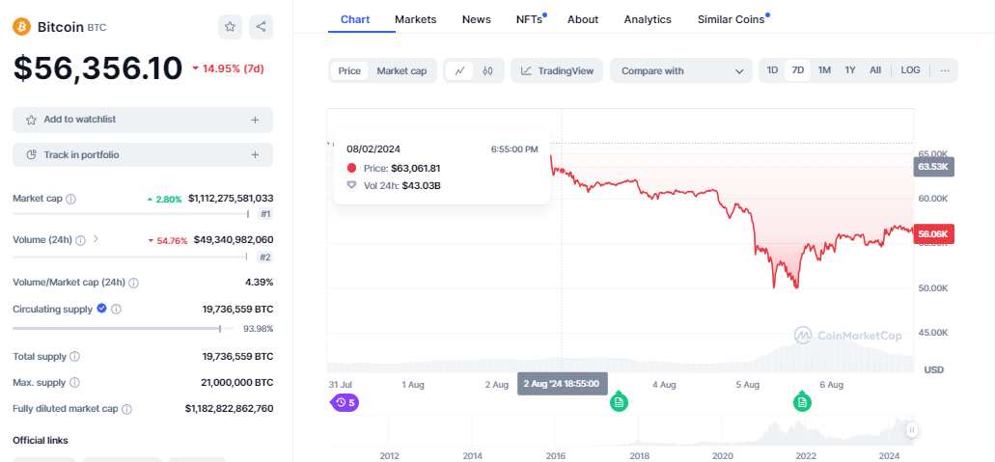The height and width of the screenshot is (462, 995).
Task: Click the Official links heading
Action: (x=40, y=441)
